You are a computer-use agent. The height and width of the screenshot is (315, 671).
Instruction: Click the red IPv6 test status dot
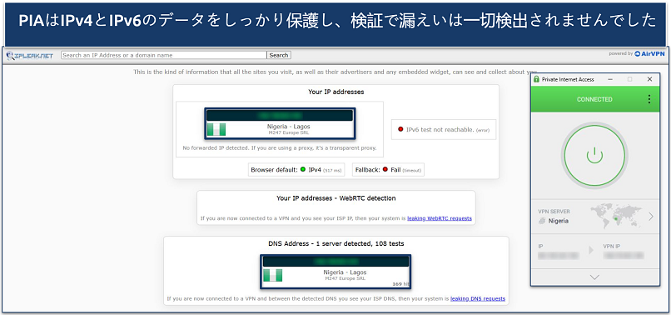pyautogui.click(x=400, y=129)
